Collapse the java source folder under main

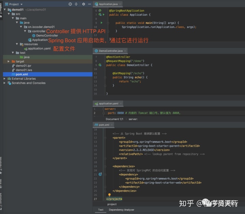coord(17,22)
